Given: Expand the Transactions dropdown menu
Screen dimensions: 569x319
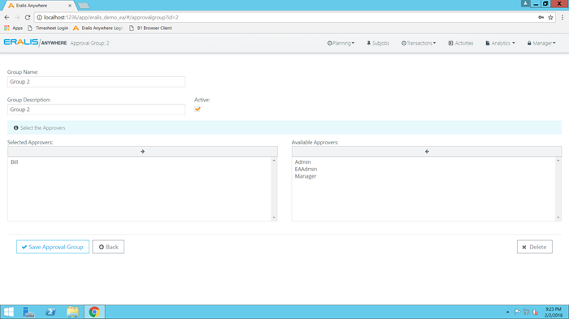Looking at the screenshot, I should point(419,43).
